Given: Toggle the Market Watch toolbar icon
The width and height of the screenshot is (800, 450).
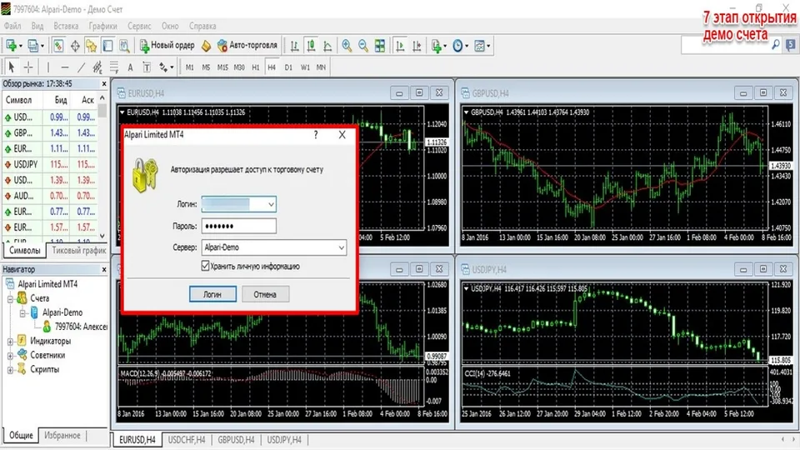Looking at the screenshot, I should 58,46.
